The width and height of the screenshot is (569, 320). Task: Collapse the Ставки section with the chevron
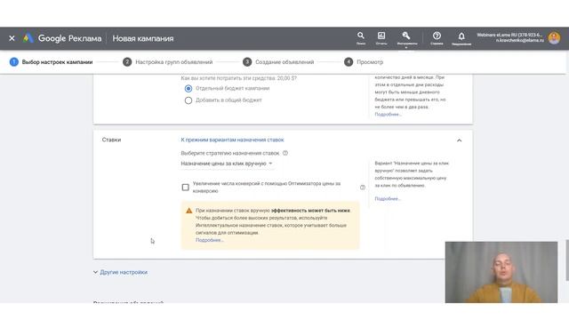[459, 140]
